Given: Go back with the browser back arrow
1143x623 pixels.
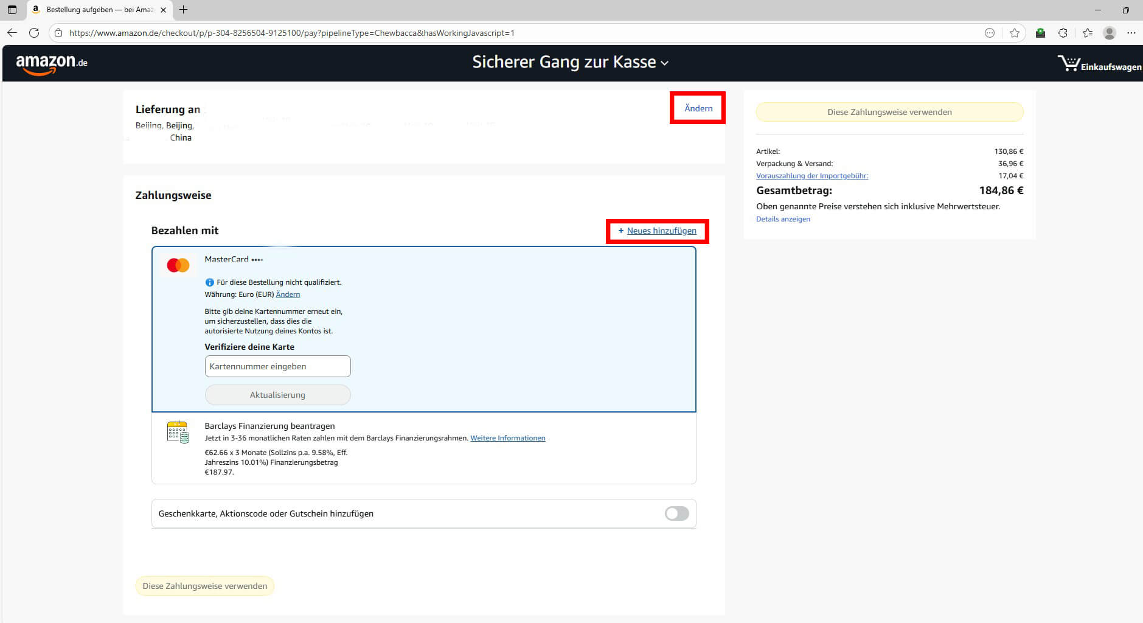Looking at the screenshot, I should point(12,33).
